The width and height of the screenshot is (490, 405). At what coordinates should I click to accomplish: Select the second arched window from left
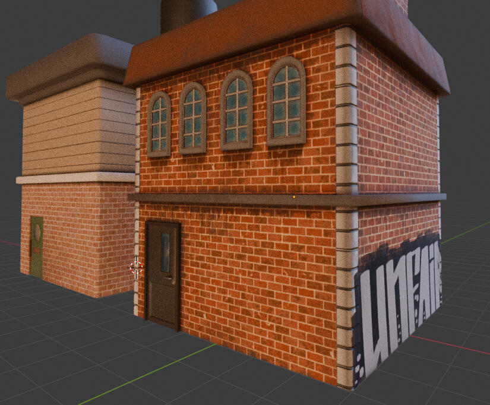coord(192,118)
